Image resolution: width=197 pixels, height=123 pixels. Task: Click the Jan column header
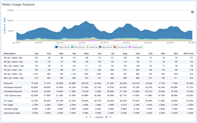[x=36, y=53]
